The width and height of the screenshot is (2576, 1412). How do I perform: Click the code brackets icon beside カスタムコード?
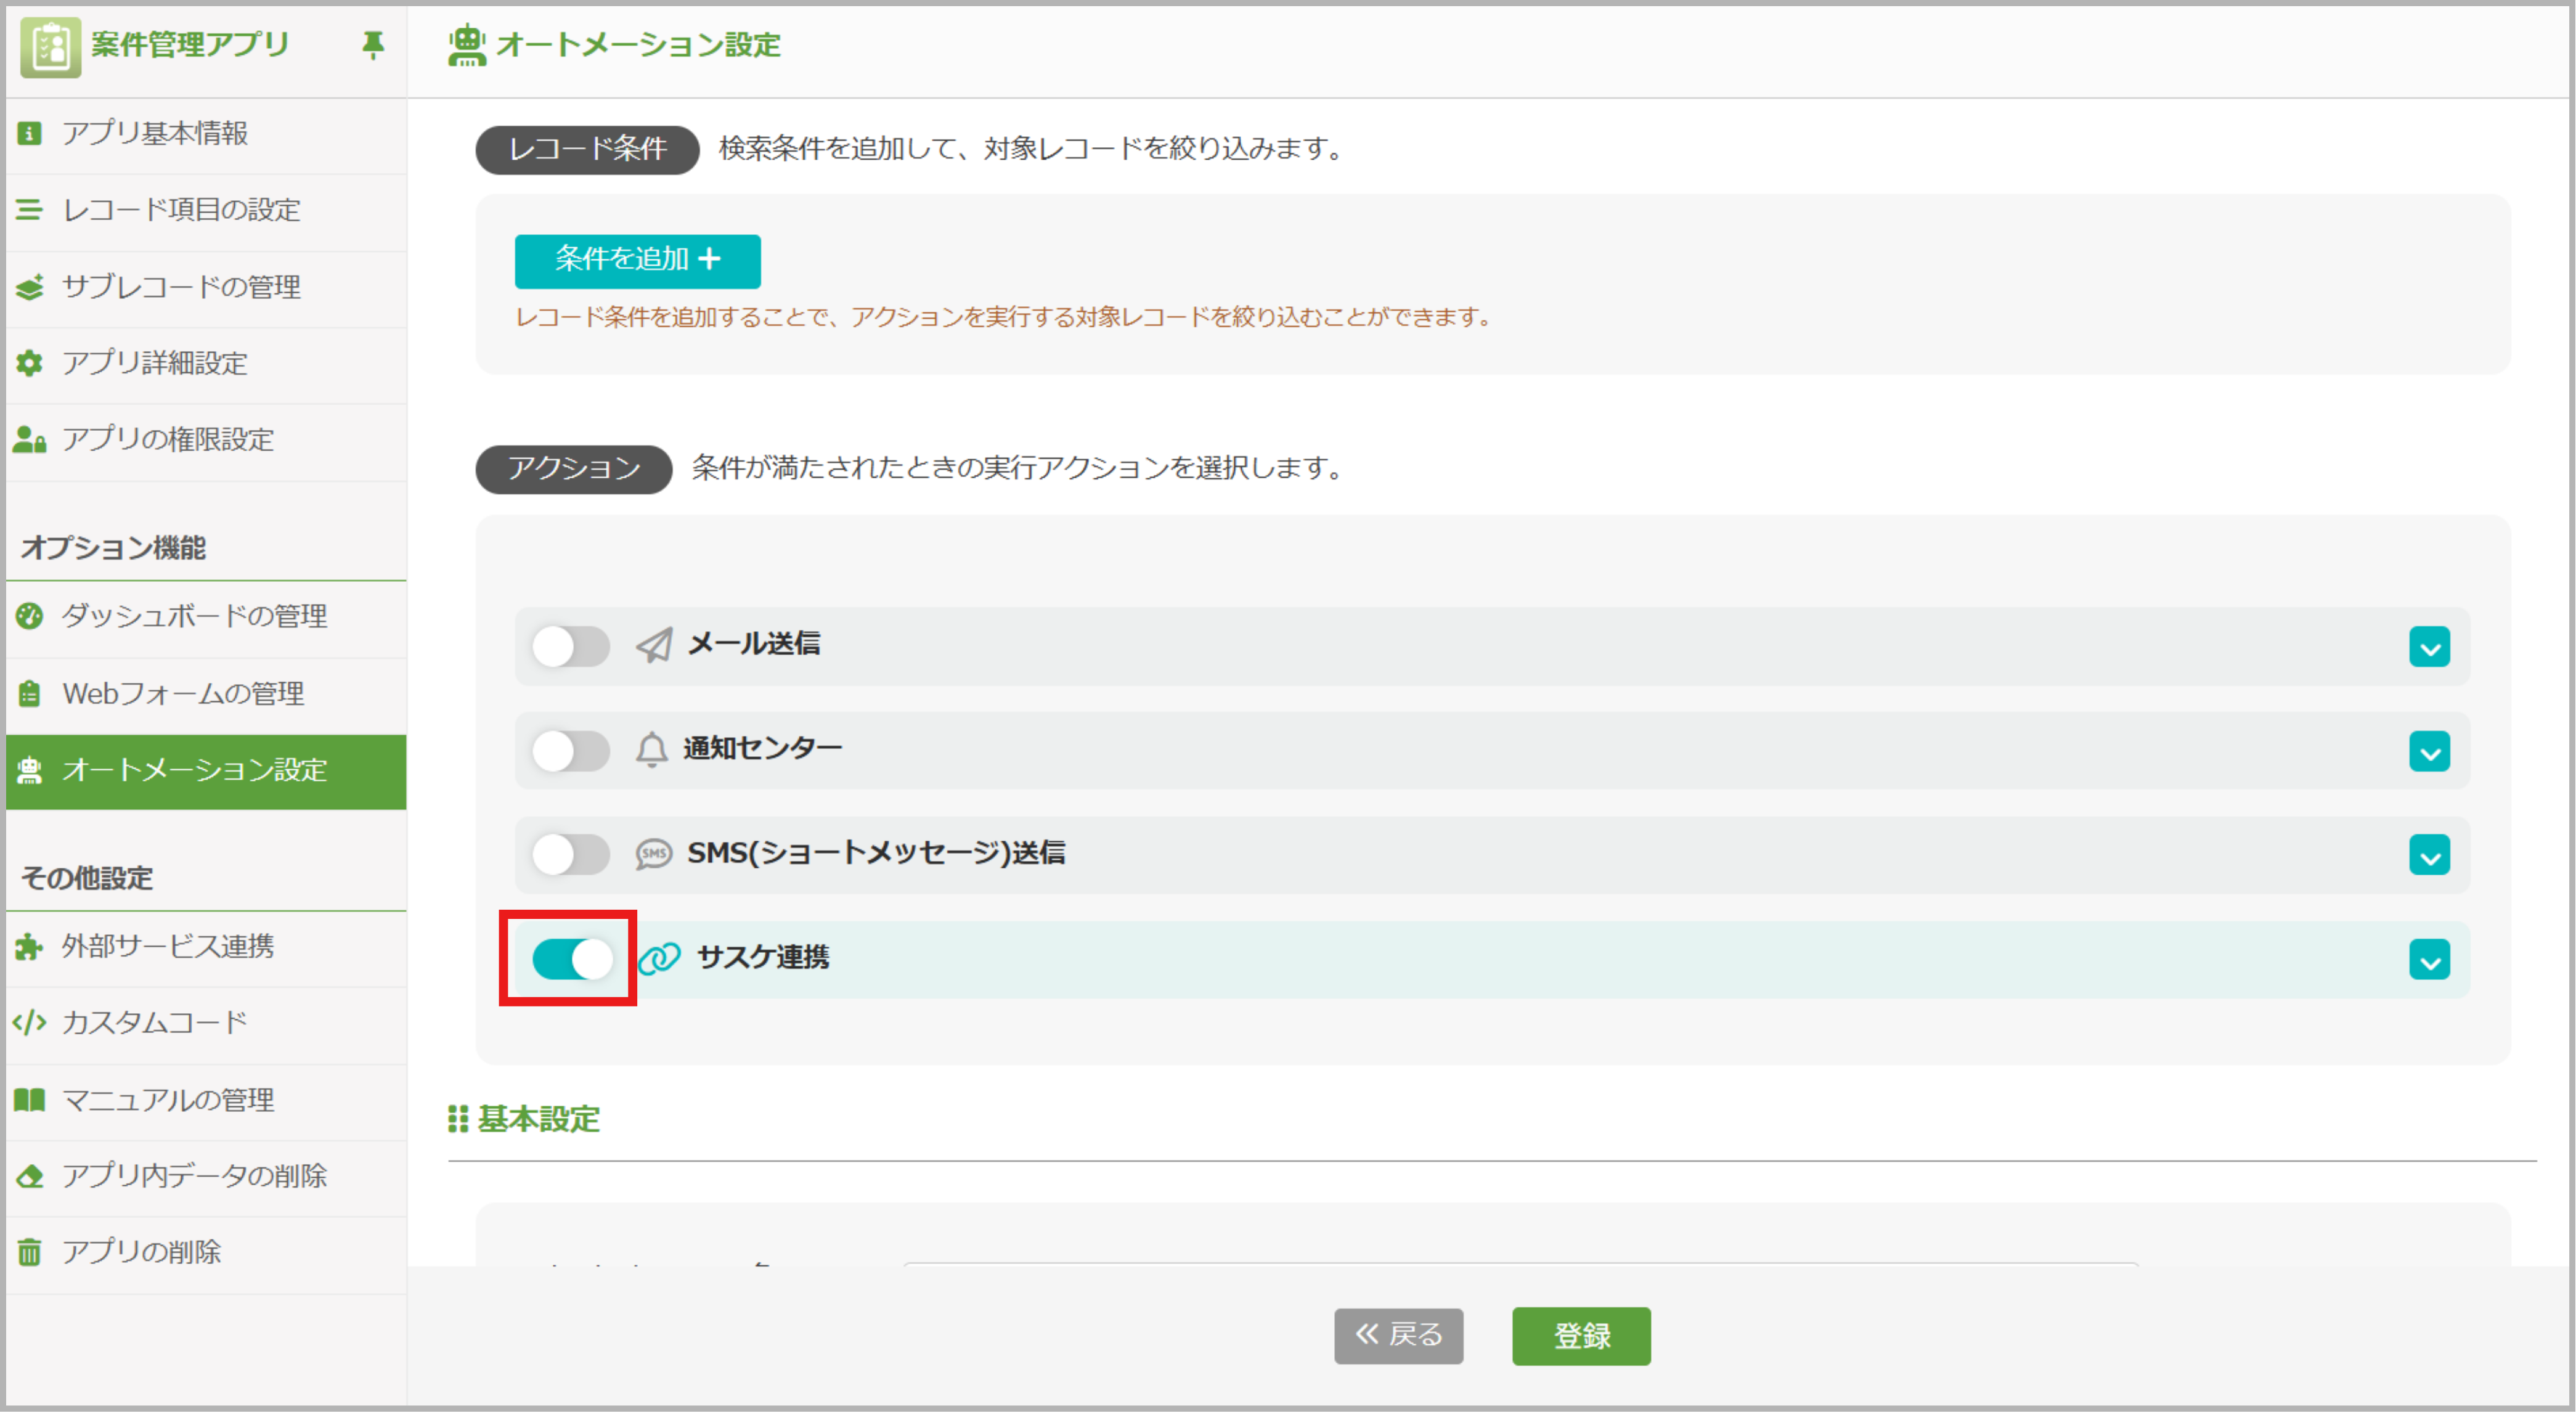[30, 1022]
